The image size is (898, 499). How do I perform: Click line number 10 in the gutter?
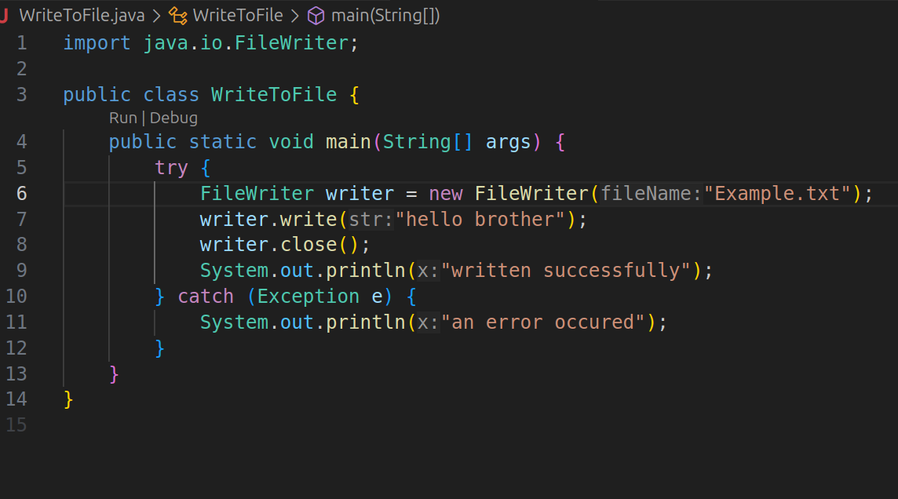16,296
